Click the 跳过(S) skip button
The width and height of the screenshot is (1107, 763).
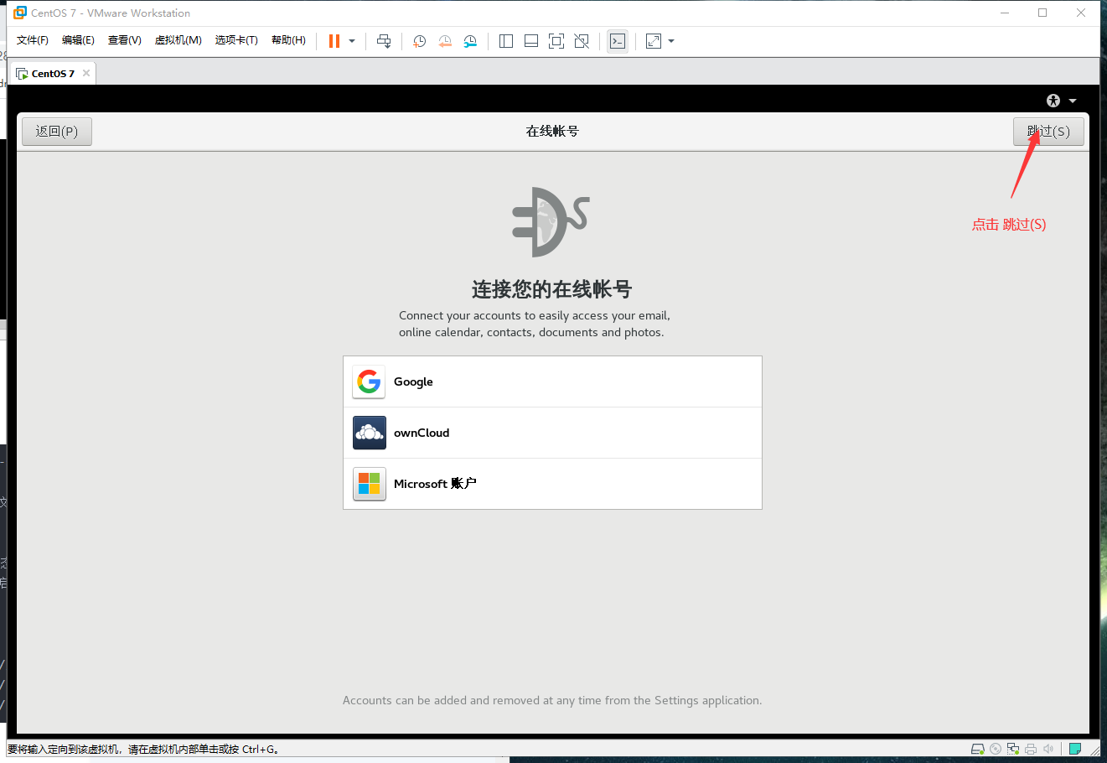pyautogui.click(x=1048, y=131)
